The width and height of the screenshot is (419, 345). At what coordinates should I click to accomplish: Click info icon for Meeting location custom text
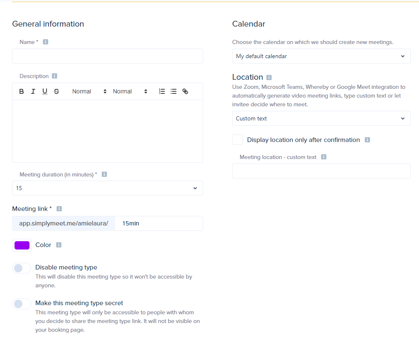pos(323,157)
